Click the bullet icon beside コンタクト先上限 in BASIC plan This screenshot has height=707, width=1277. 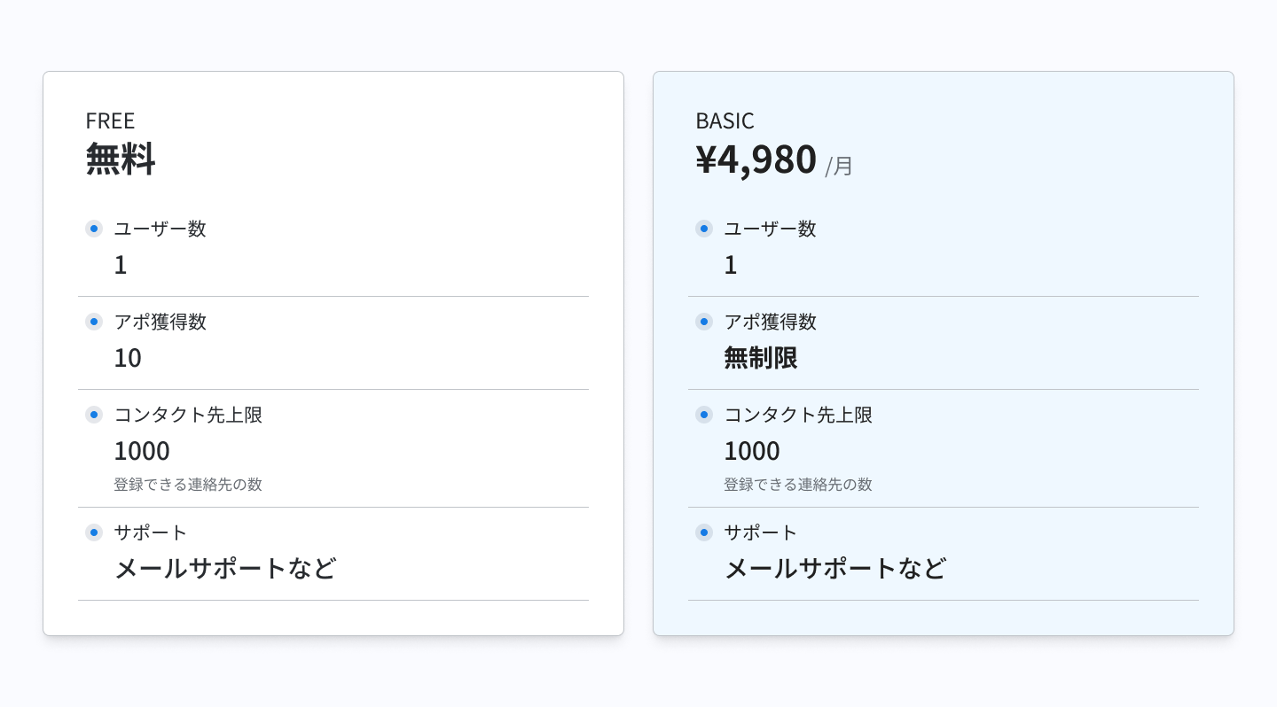point(704,415)
